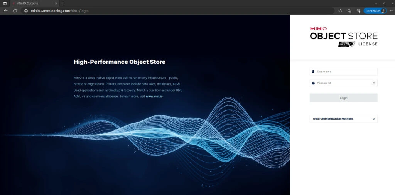
Task: Click the chevron on Other Authentication Methods
Action: [374, 119]
